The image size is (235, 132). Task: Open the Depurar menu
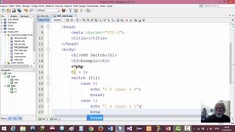[x=68, y=6]
